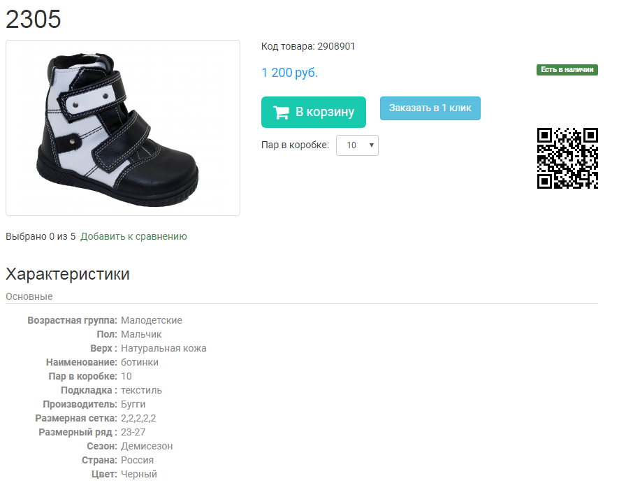
Task: Click the Размерный ряд value 23-27
Action: (x=133, y=432)
